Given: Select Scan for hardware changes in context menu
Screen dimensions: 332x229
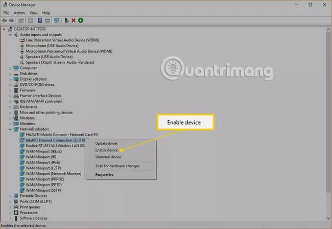Looking at the screenshot, I should (117, 166).
